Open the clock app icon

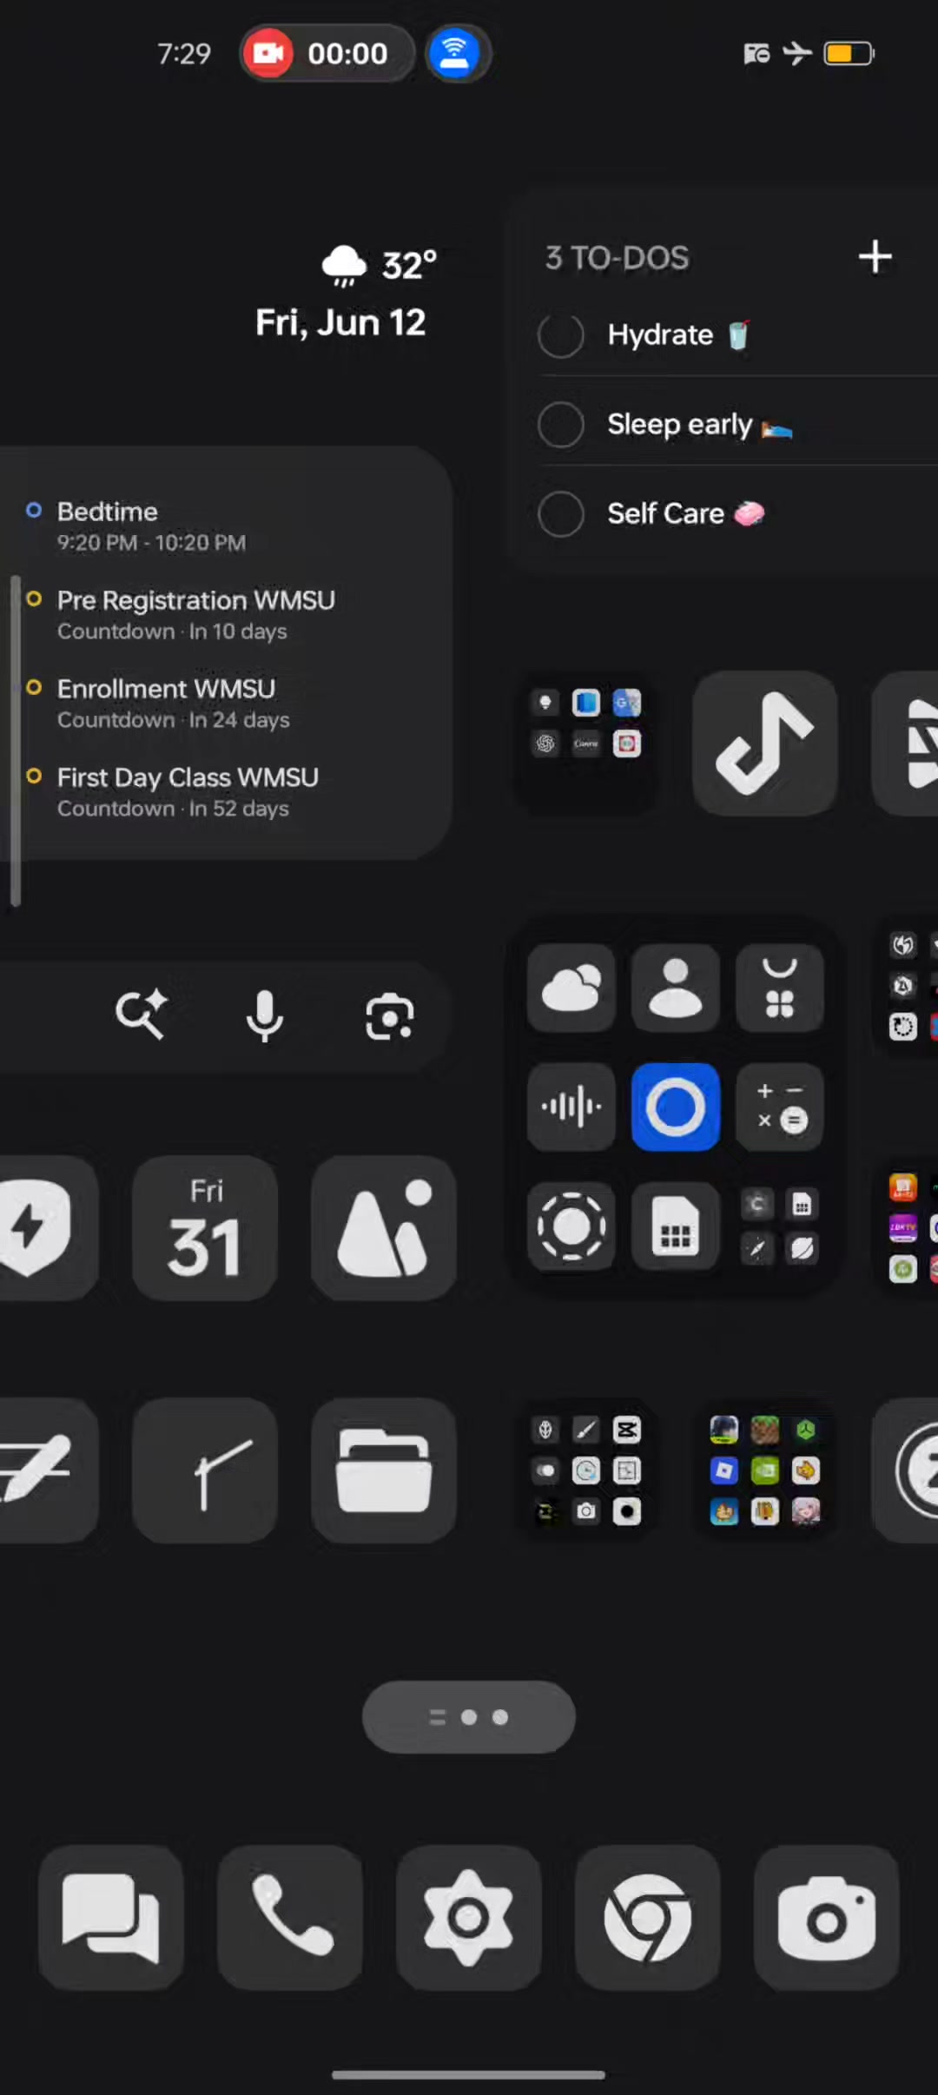(205, 1470)
